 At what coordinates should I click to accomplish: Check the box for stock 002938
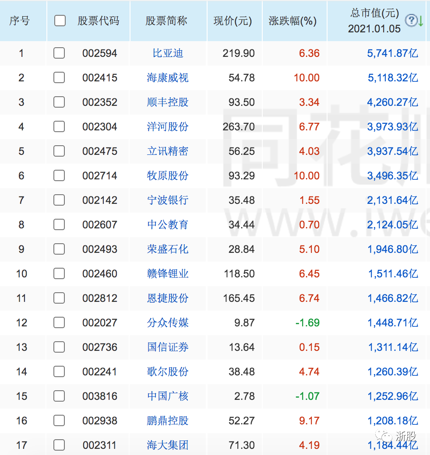(x=59, y=420)
